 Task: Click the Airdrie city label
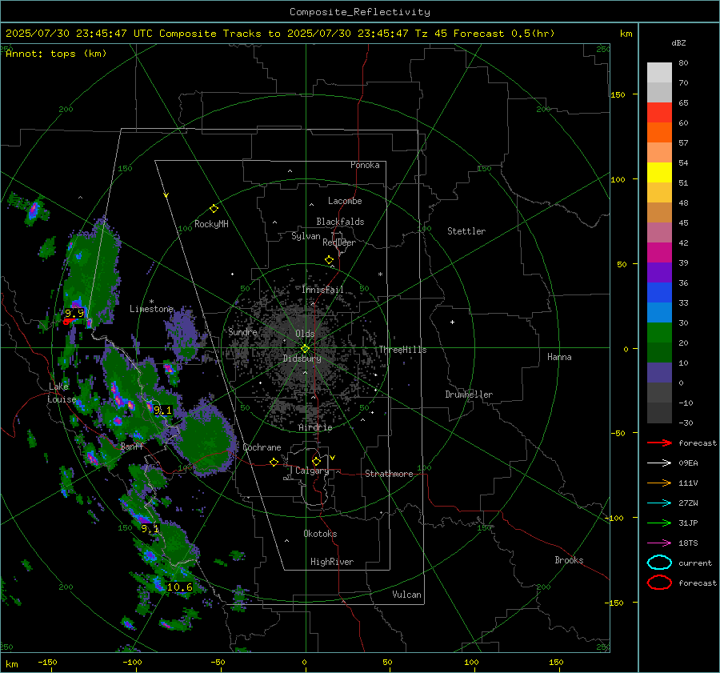tap(315, 427)
